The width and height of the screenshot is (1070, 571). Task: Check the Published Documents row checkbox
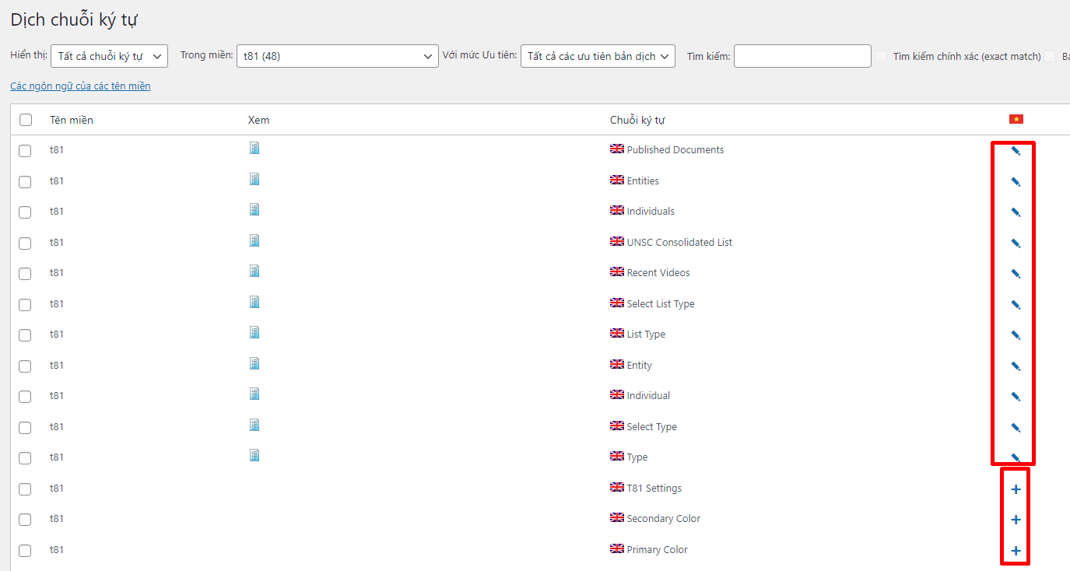(x=25, y=151)
